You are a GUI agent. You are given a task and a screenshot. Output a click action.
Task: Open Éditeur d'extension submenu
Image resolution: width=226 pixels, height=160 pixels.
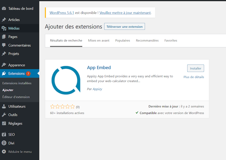[x=16, y=97]
